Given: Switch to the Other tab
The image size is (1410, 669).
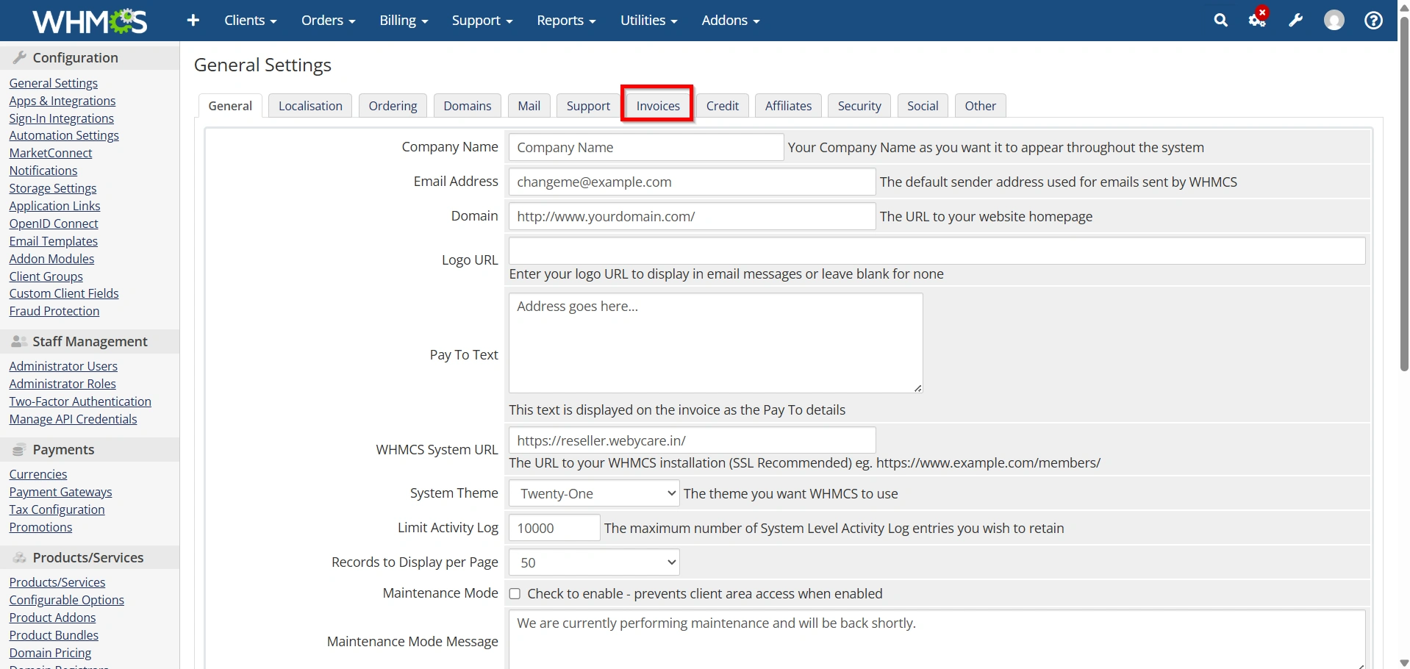Looking at the screenshot, I should tap(981, 106).
